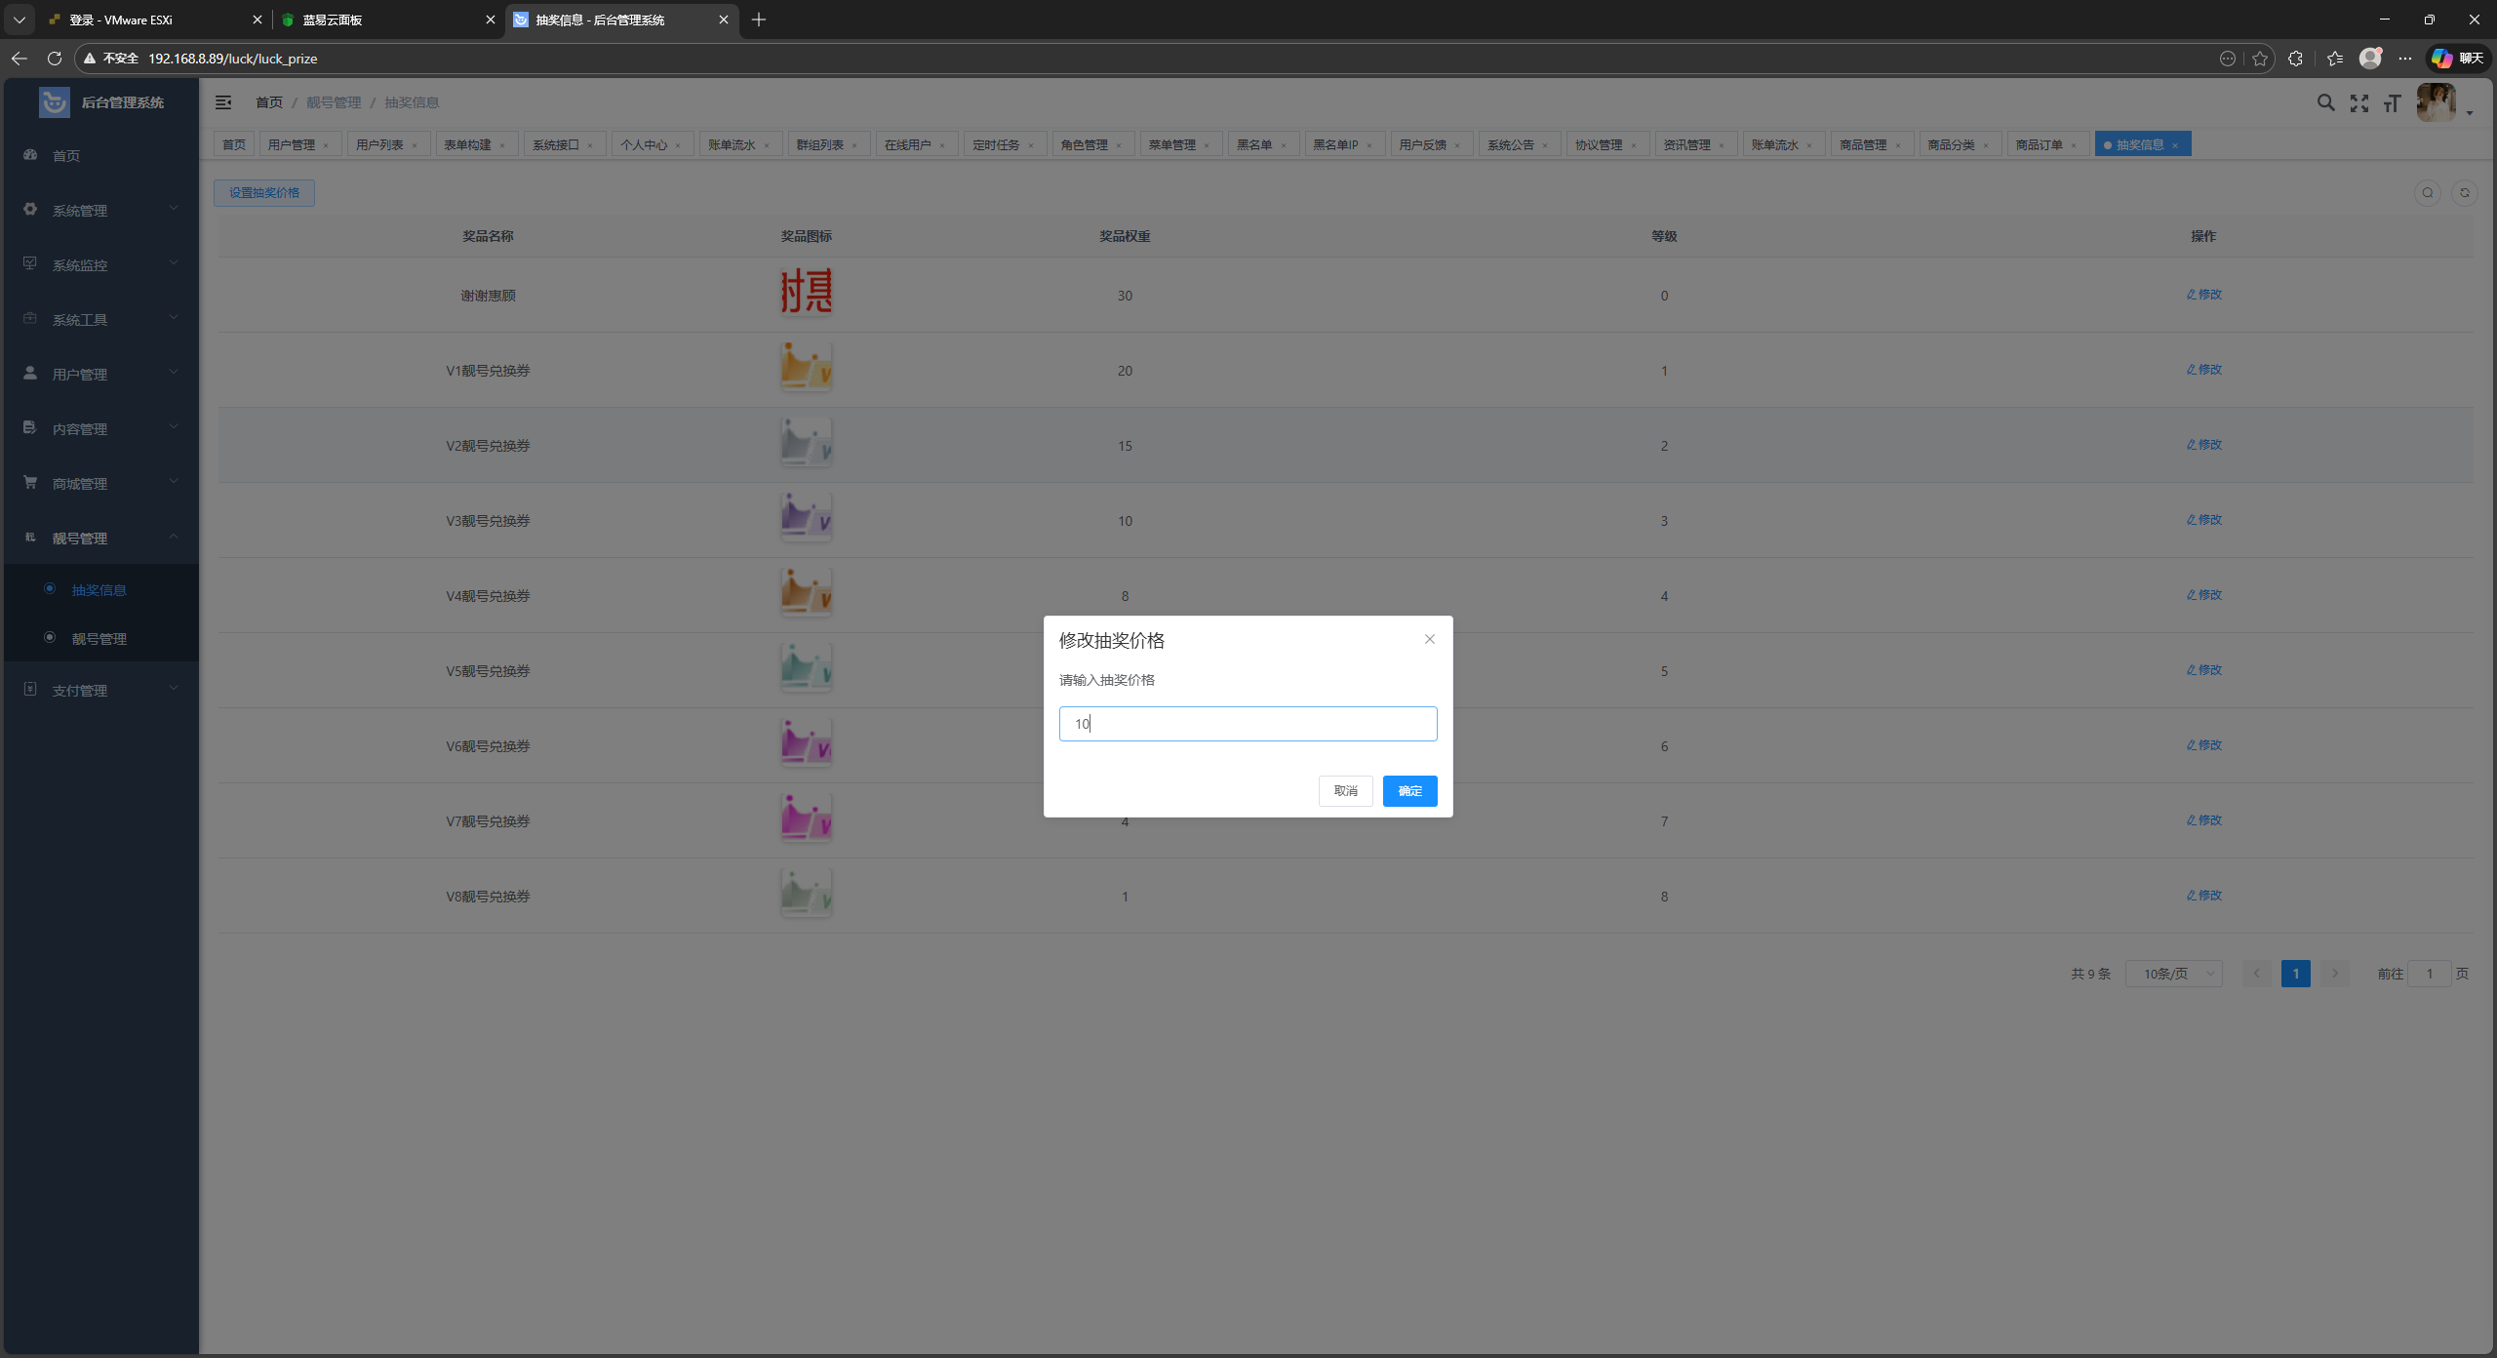Click the table refresh circular icon
This screenshot has height=1358, width=2497.
(x=2464, y=192)
